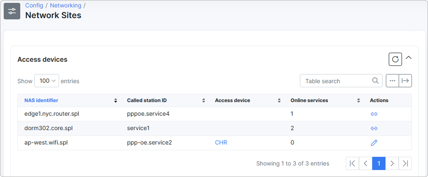Image resolution: width=428 pixels, height=177 pixels.
Task: Open the CHR access device link
Action: coord(221,142)
